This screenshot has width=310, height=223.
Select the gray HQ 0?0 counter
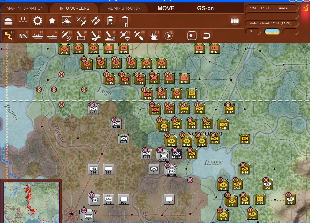coord(93,169)
